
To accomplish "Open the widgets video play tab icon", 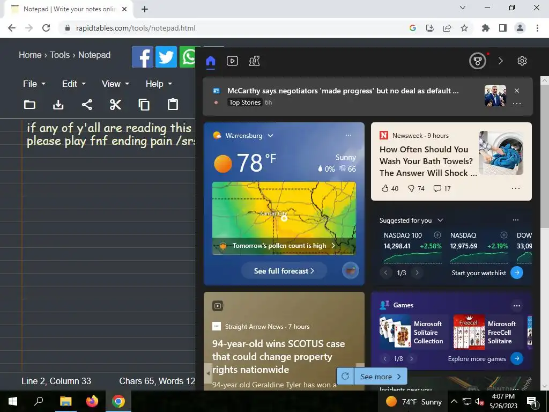I will click(x=232, y=61).
